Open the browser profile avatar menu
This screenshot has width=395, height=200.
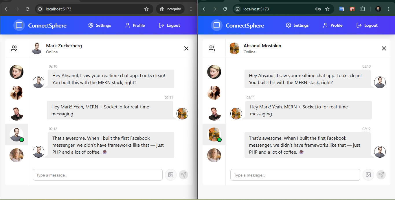[378, 9]
